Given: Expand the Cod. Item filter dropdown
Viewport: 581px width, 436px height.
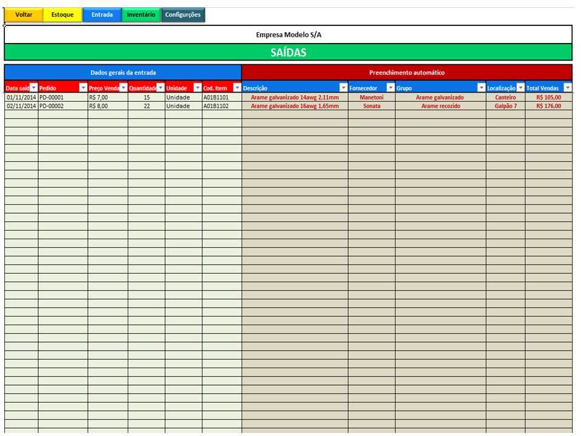Looking at the screenshot, I should (x=237, y=88).
